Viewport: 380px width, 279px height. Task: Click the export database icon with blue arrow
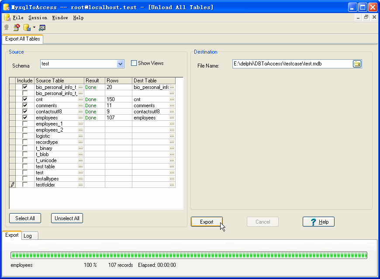point(27,27)
